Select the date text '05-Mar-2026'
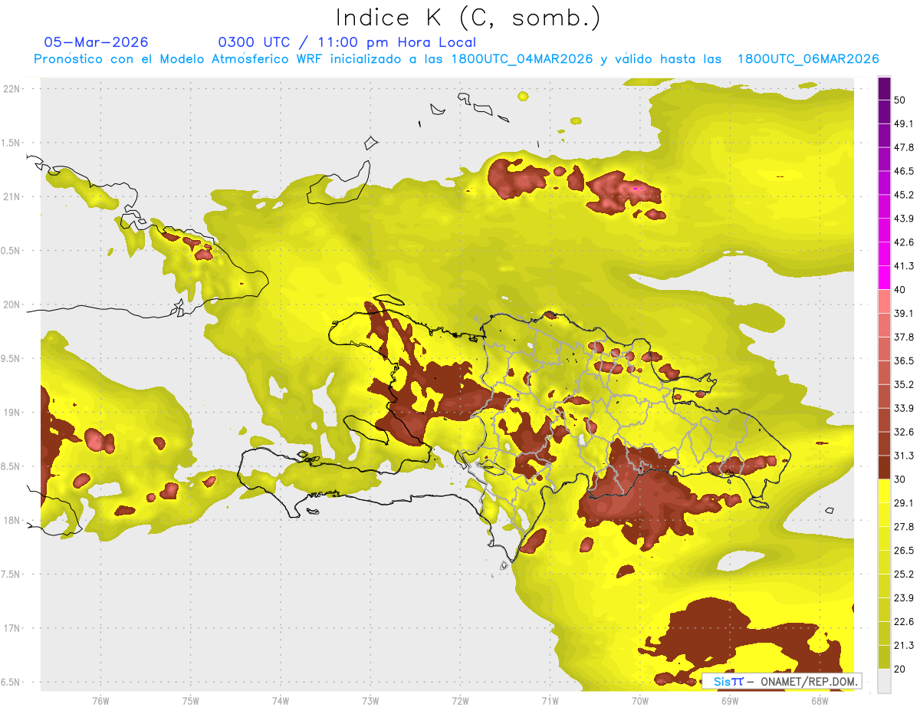The height and width of the screenshot is (711, 920). tap(97, 42)
